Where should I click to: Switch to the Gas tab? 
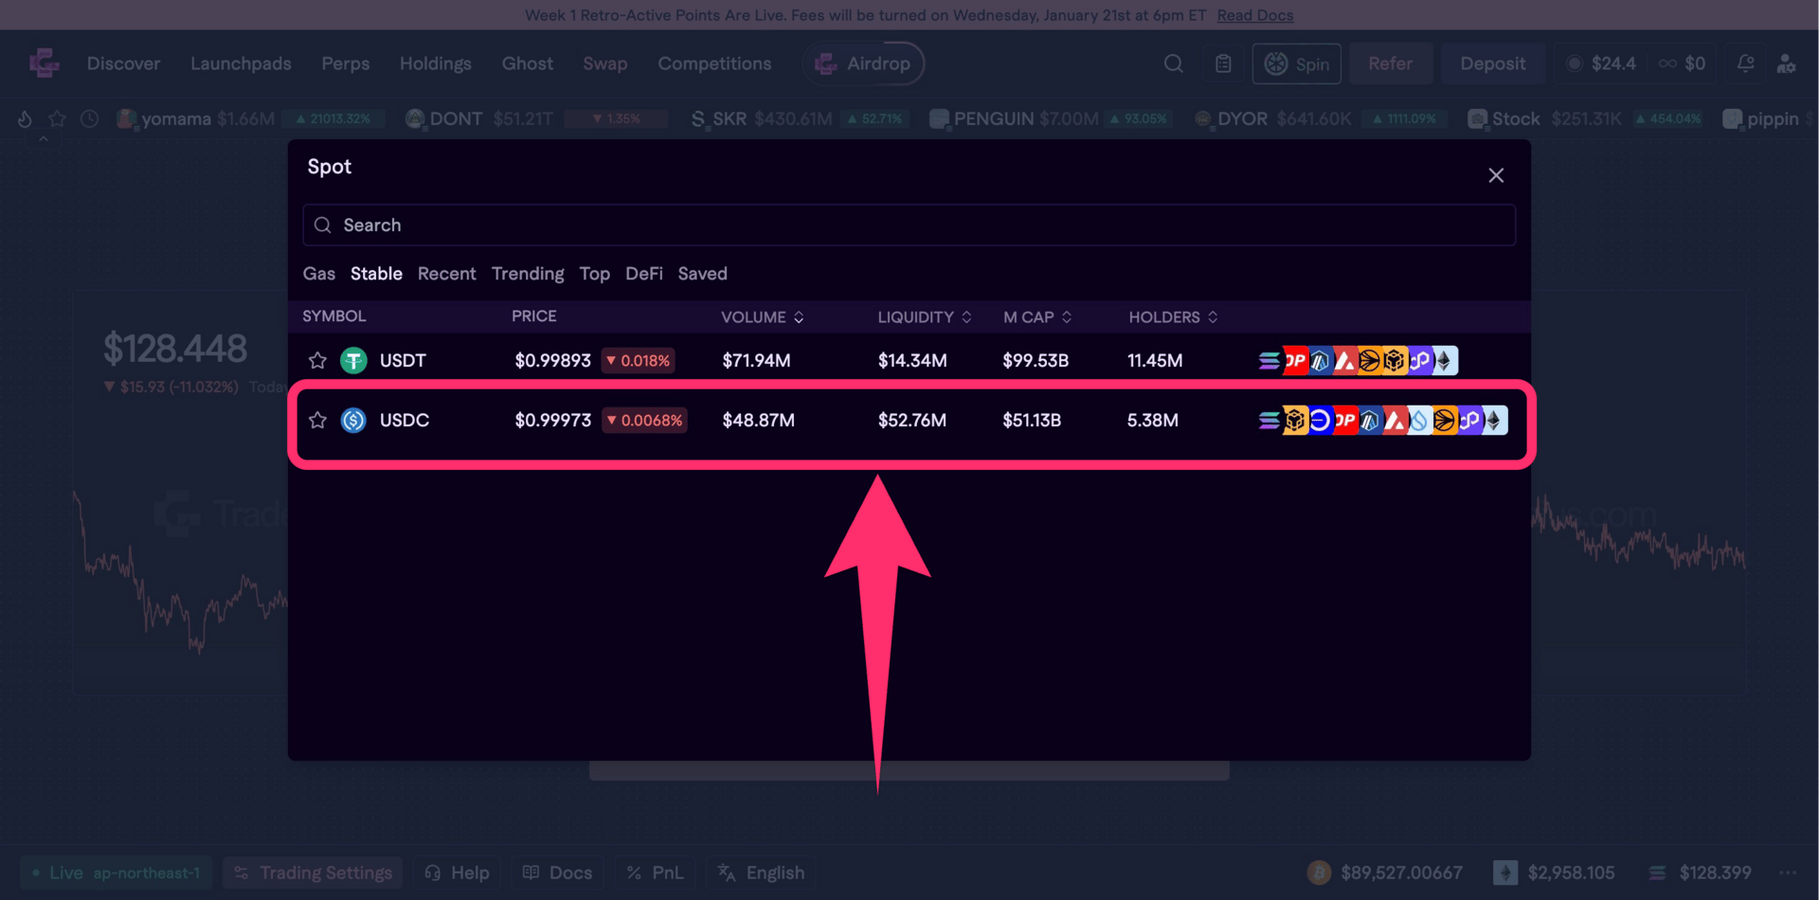point(319,274)
